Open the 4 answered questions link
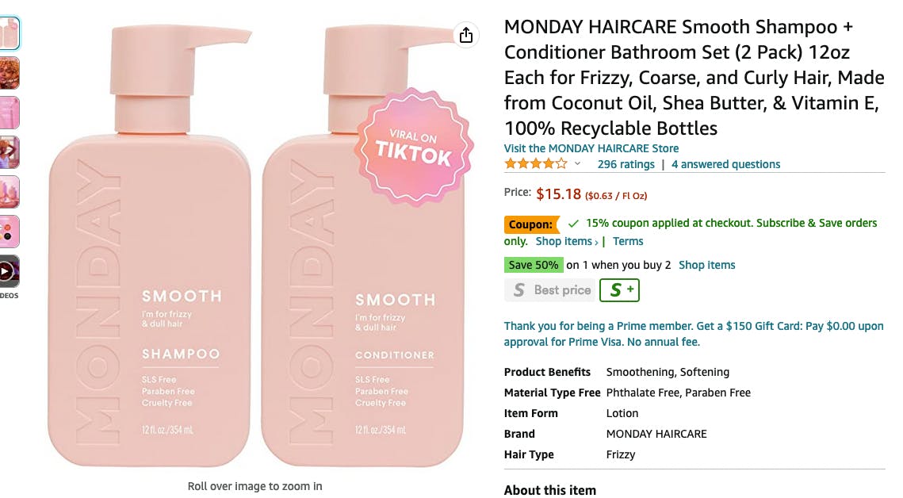The width and height of the screenshot is (903, 498). click(x=725, y=164)
